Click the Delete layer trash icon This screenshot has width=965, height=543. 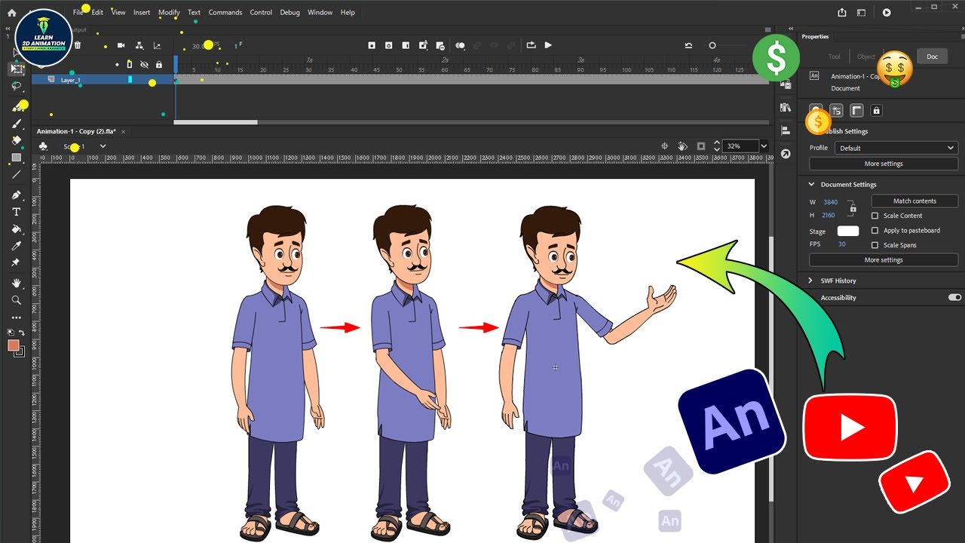(78, 45)
